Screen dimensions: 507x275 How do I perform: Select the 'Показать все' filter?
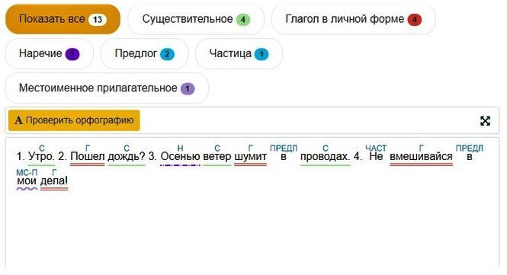pyautogui.click(x=63, y=19)
